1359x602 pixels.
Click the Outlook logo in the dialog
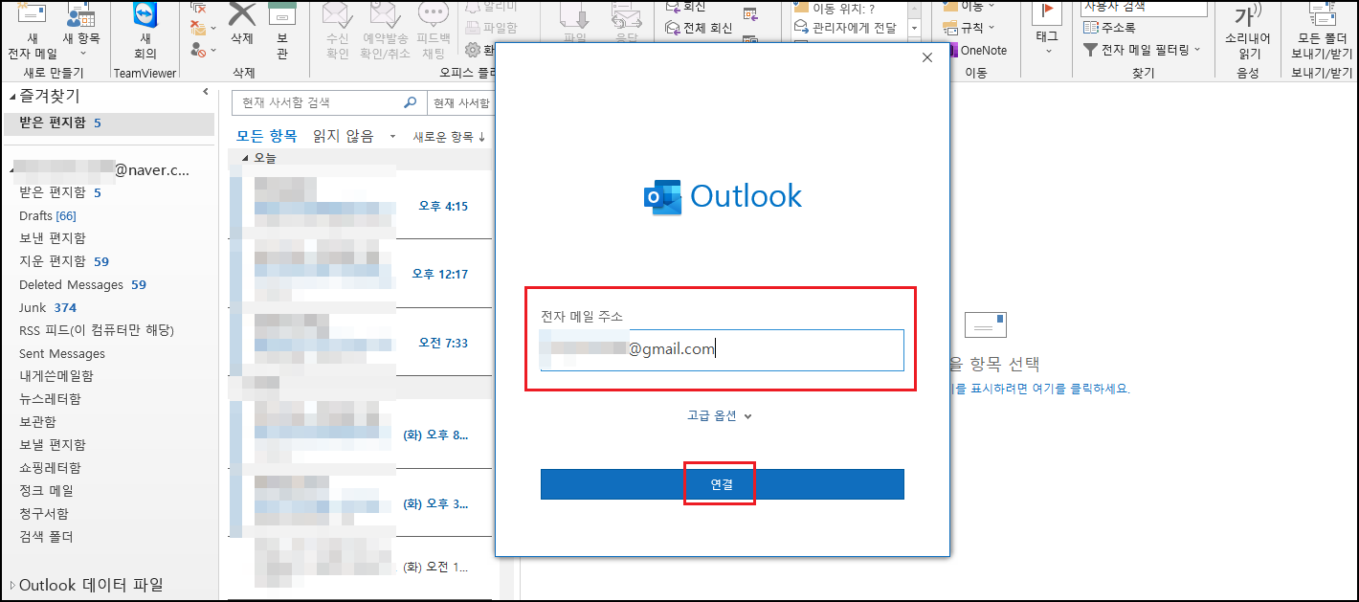click(x=723, y=196)
